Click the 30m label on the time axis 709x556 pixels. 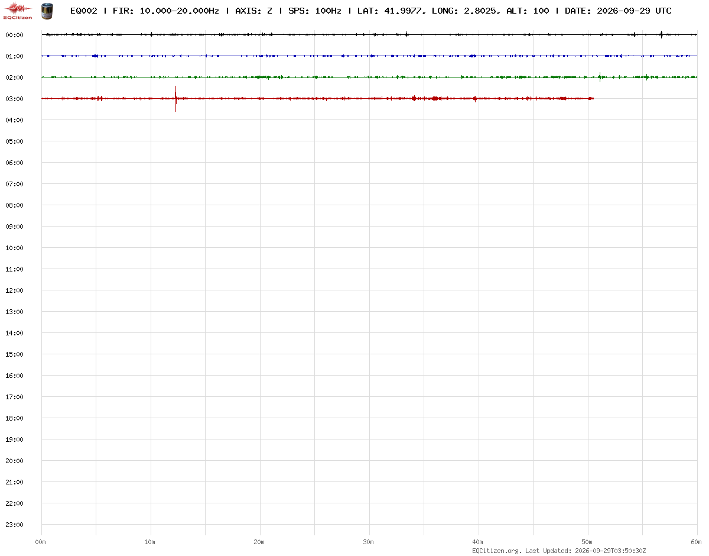pyautogui.click(x=369, y=542)
